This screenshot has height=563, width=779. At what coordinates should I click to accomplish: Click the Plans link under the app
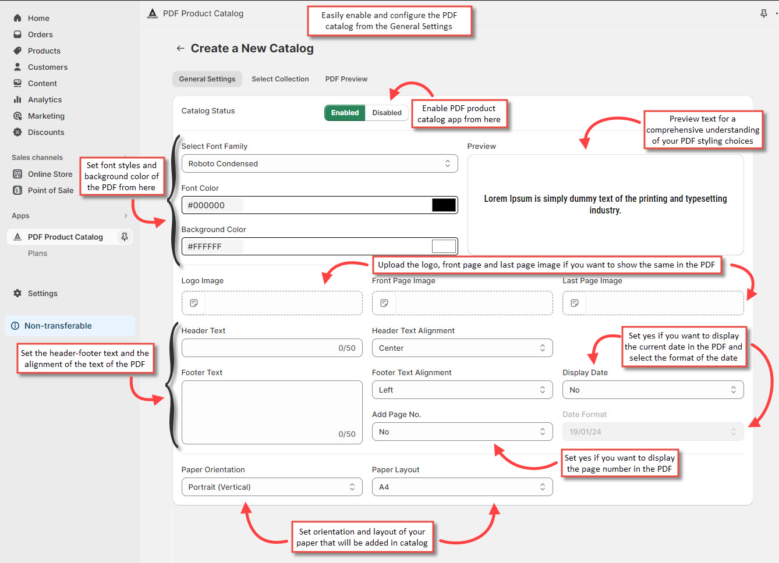coord(37,253)
